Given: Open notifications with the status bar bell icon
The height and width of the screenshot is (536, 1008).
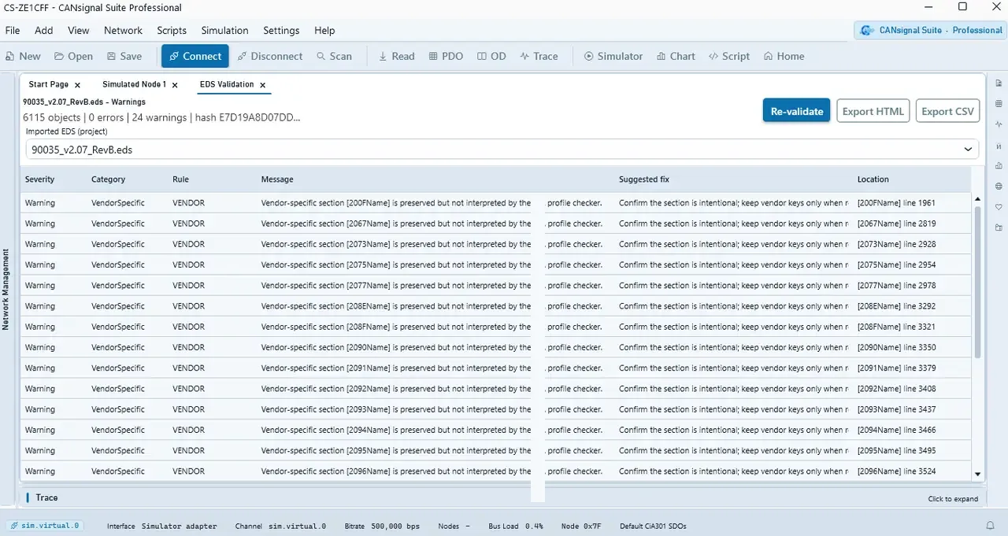Looking at the screenshot, I should (x=990, y=526).
